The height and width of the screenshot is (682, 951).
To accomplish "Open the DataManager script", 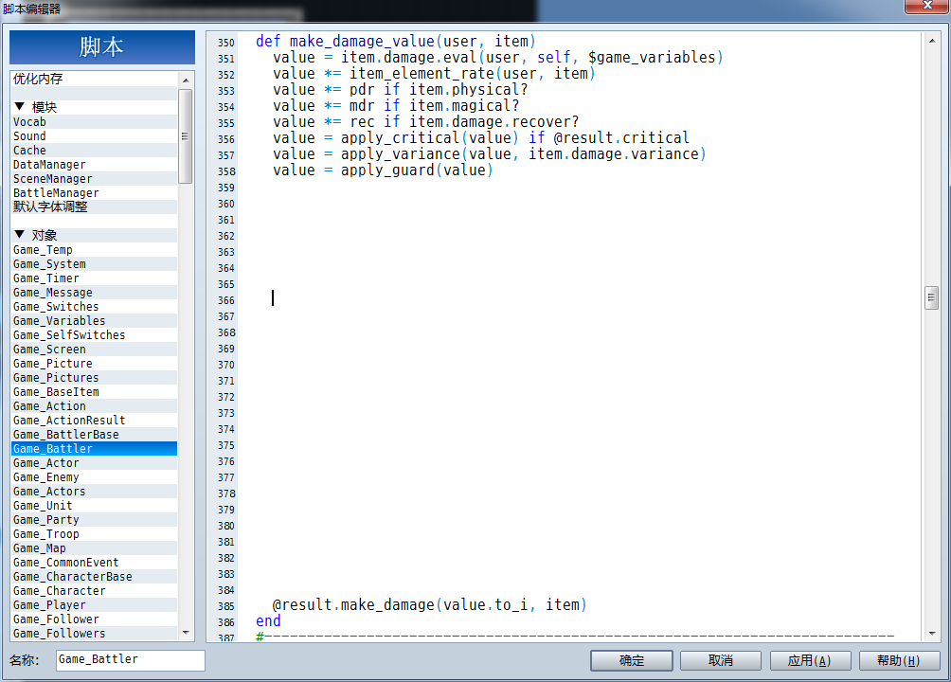I will click(x=95, y=165).
